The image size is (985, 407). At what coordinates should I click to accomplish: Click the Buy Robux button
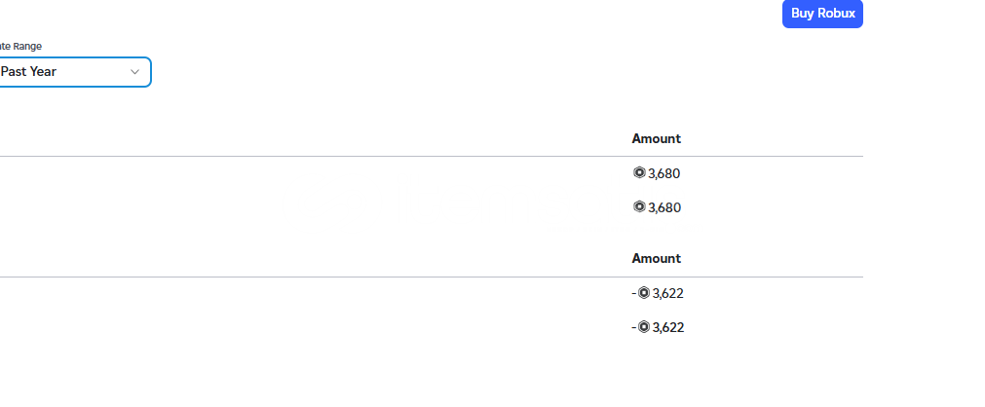[822, 14]
